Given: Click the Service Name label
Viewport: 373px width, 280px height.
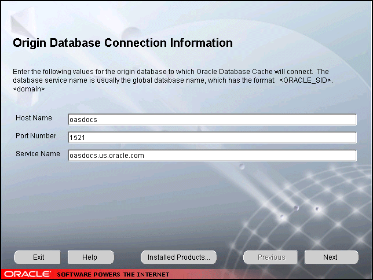Looking at the screenshot, I should pos(38,154).
